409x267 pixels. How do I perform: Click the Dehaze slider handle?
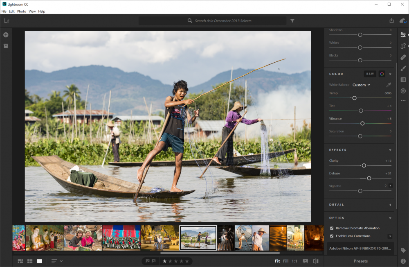369,178
